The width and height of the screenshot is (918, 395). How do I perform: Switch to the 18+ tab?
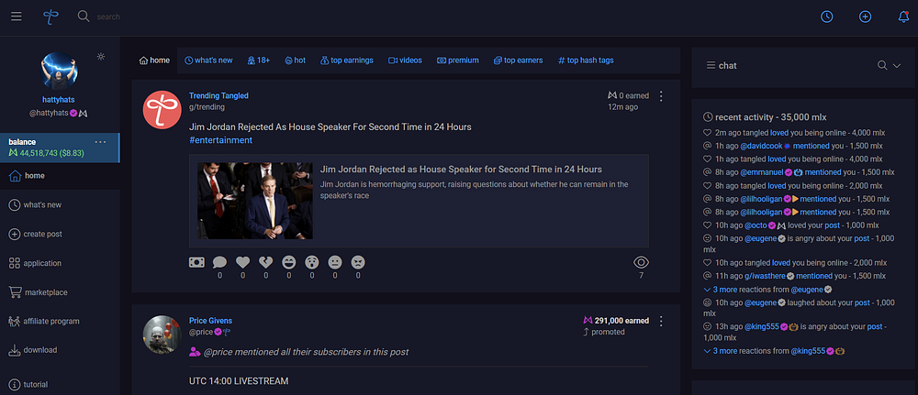pos(258,60)
